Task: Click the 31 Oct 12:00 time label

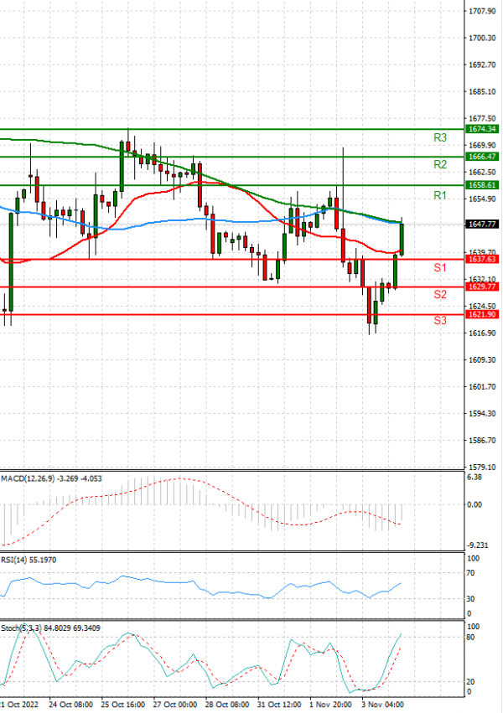Action: click(279, 705)
